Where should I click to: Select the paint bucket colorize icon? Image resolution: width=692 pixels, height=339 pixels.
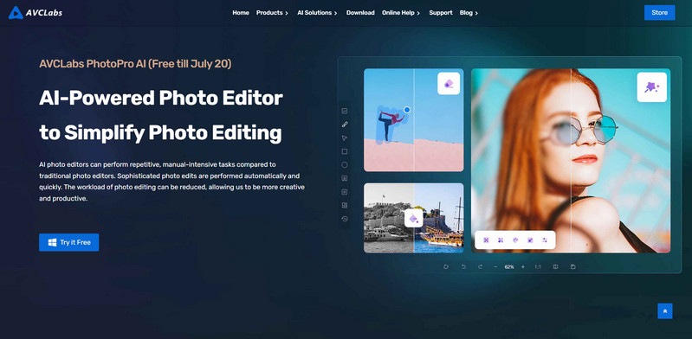[x=413, y=218]
